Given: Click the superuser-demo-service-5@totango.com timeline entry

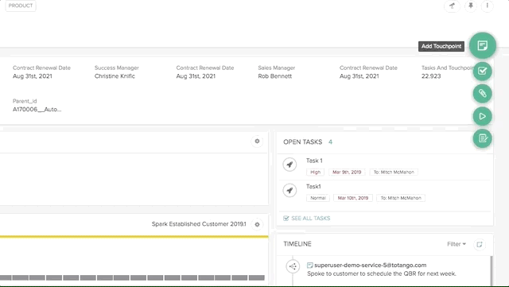Looking at the screenshot, I should point(370,266).
